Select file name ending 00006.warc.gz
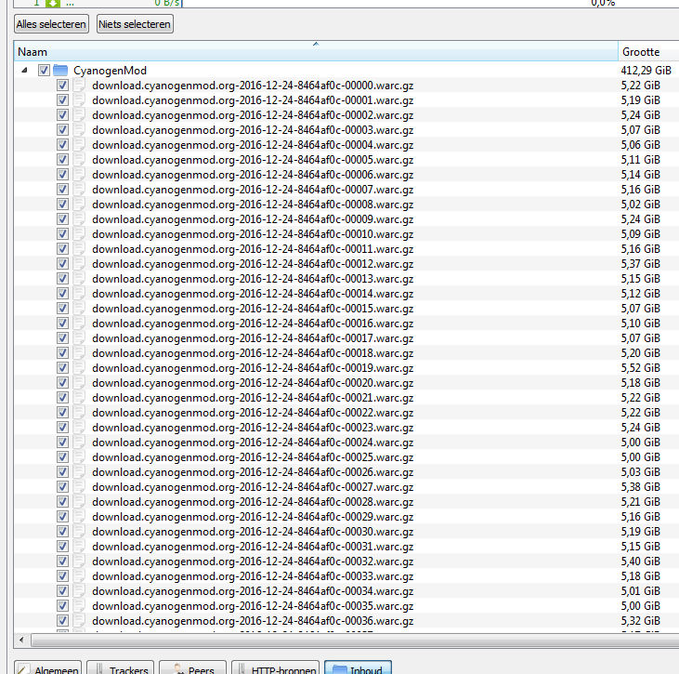 [253, 175]
